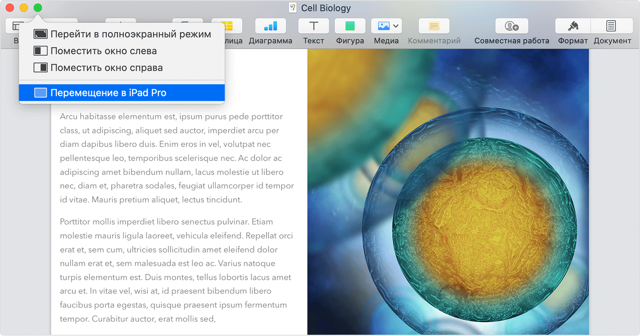Select the Текст text box tool

pyautogui.click(x=313, y=26)
